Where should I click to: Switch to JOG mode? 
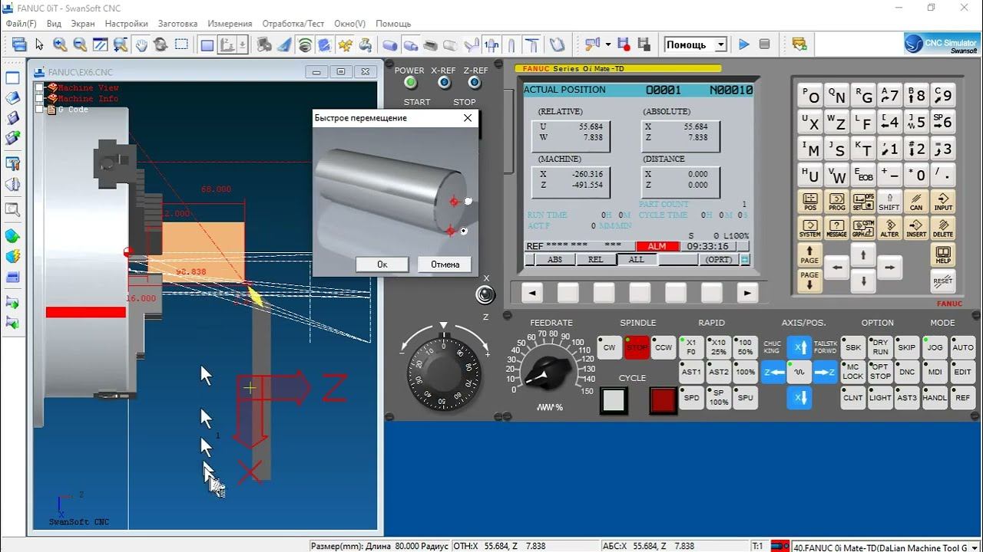(x=935, y=347)
